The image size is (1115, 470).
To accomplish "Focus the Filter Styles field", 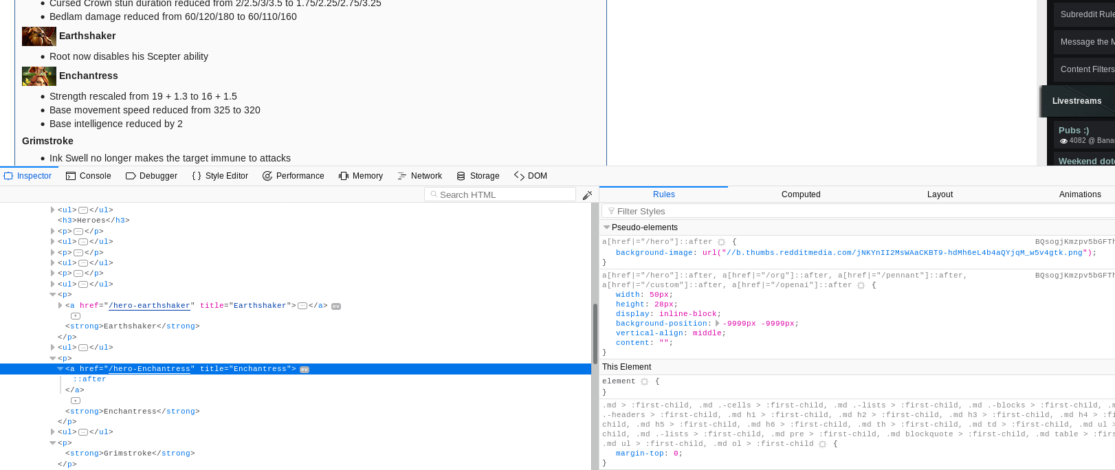I will pos(859,211).
